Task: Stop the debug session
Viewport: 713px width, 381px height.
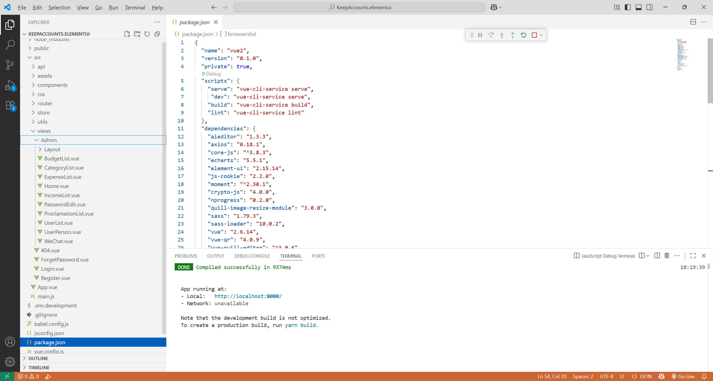Action: click(x=534, y=35)
